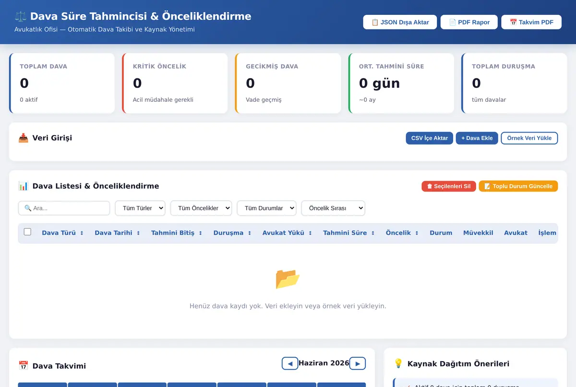Open the Tüm Öncelikler filter dropdown
Screen dimensions: 576x387
click(x=201, y=208)
